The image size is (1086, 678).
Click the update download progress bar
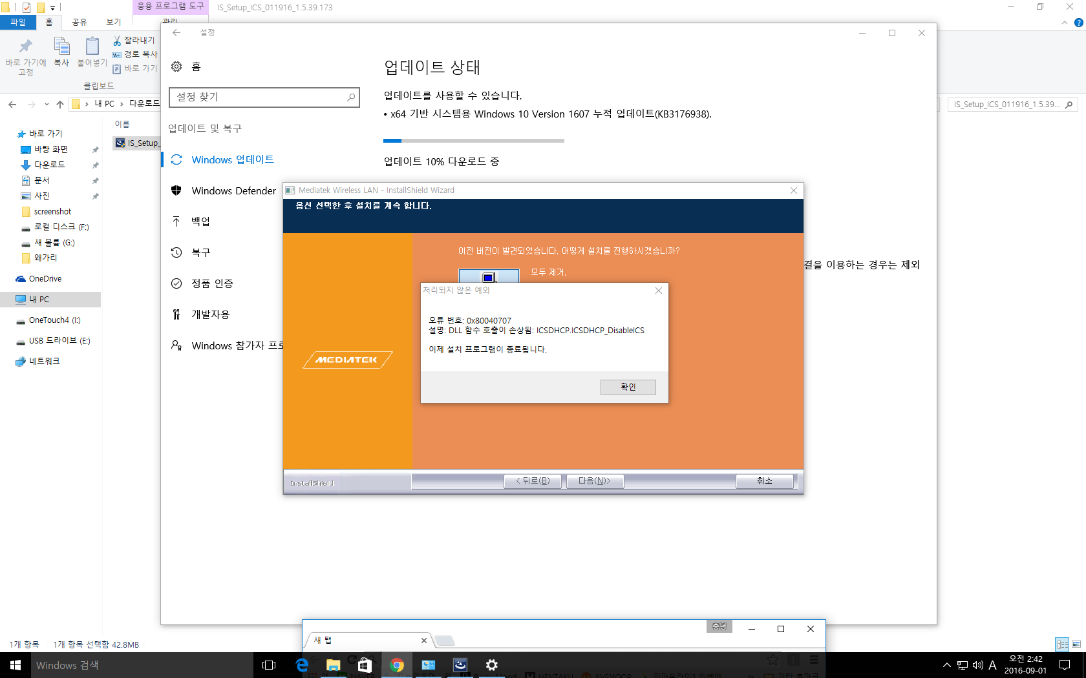click(x=473, y=140)
